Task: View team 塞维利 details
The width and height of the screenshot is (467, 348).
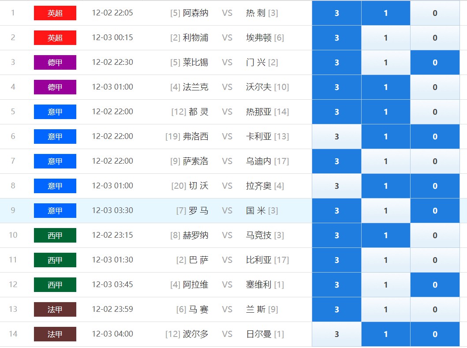Action: 259,285
